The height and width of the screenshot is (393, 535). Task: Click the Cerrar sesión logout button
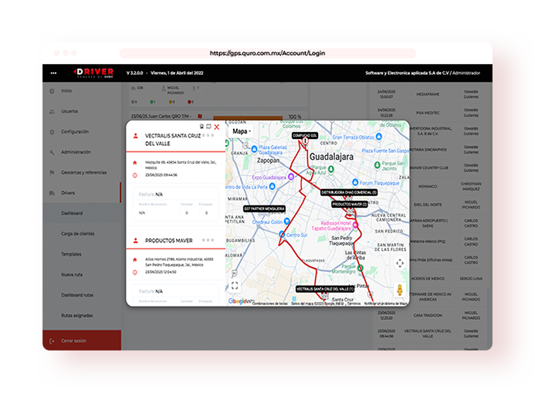tap(82, 340)
